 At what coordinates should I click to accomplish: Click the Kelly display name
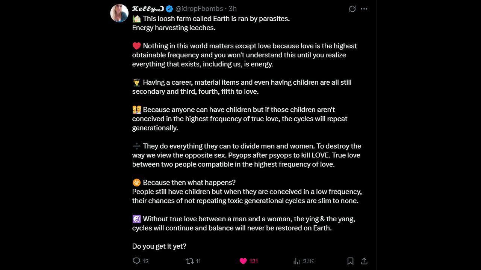coord(148,9)
